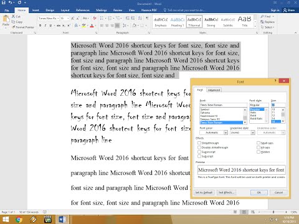Toggle Italic in the ribbon

[45, 26]
